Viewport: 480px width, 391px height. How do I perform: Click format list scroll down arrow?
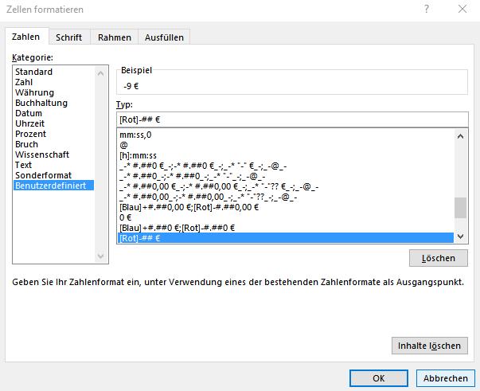pos(460,236)
